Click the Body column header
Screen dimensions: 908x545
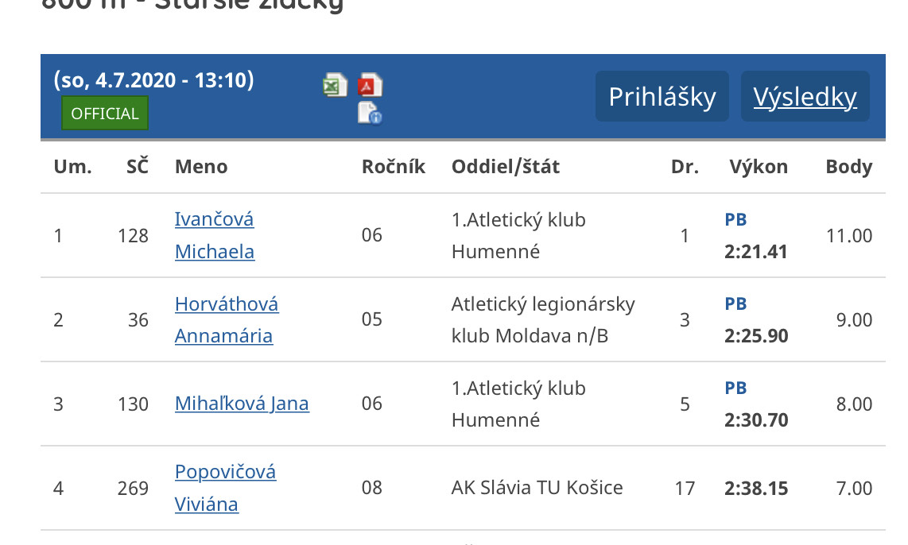pyautogui.click(x=849, y=167)
